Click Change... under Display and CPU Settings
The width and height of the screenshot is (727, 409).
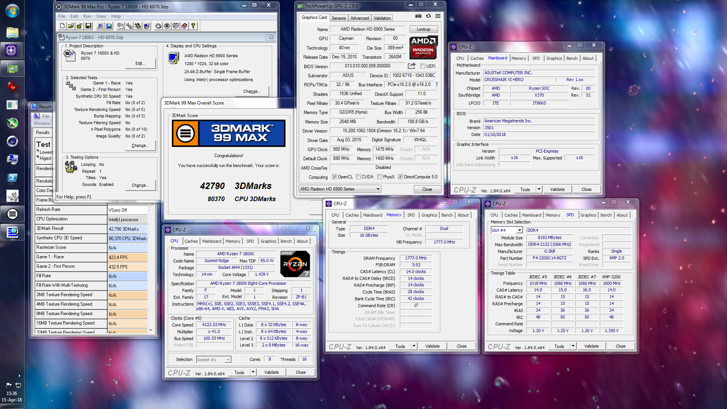[252, 91]
